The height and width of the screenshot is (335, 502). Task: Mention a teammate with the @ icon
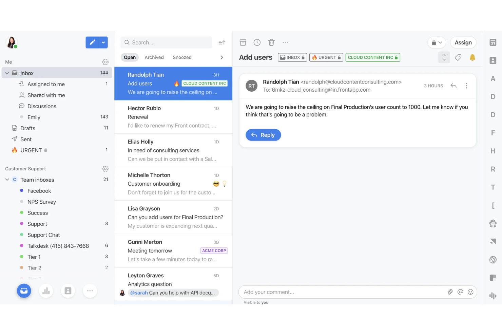(x=460, y=292)
